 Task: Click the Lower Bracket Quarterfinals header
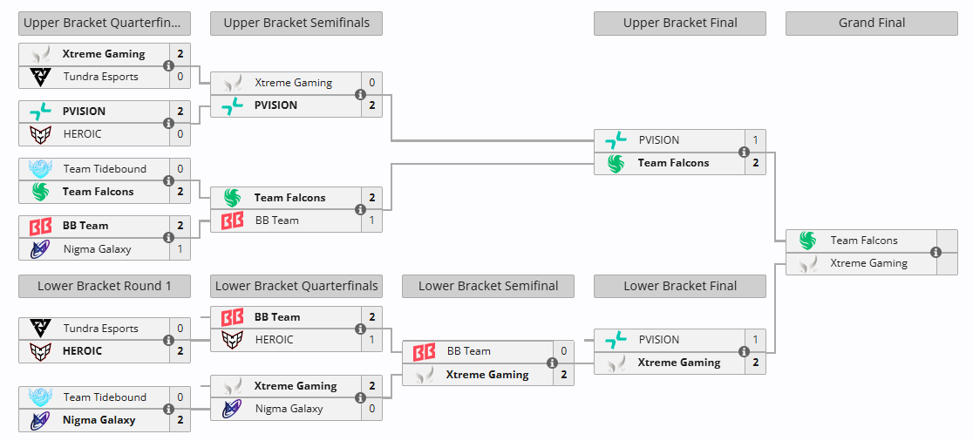coord(296,286)
